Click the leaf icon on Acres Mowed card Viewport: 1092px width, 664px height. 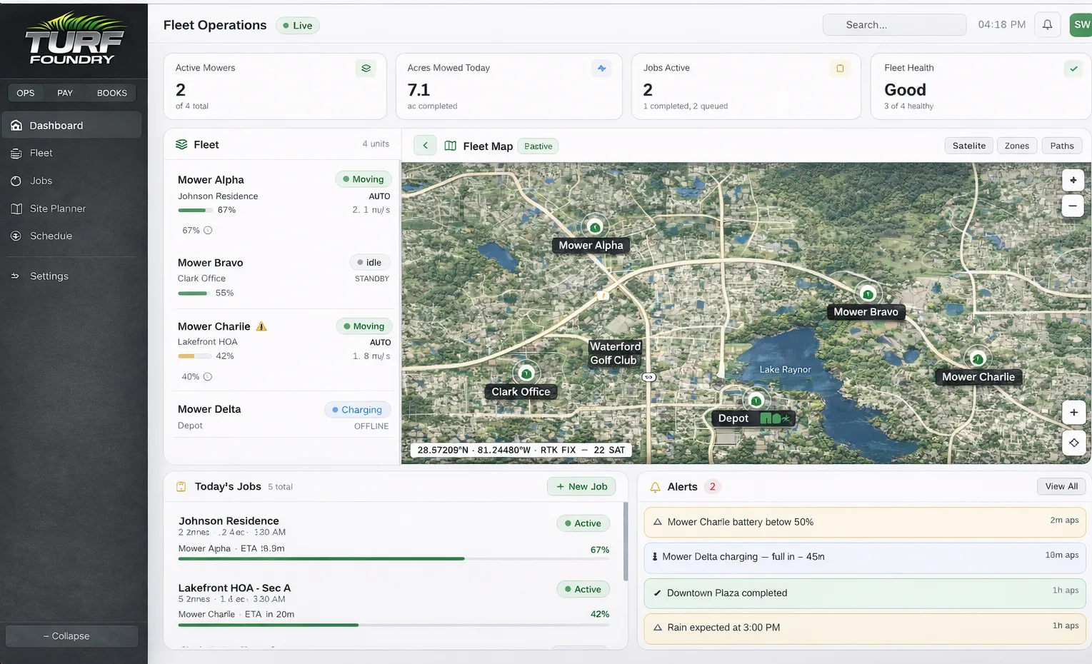point(601,69)
